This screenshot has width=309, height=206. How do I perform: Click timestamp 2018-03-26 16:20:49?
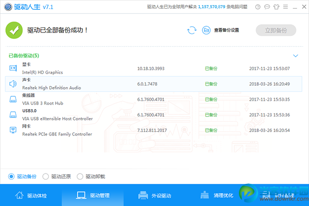coord(269,84)
